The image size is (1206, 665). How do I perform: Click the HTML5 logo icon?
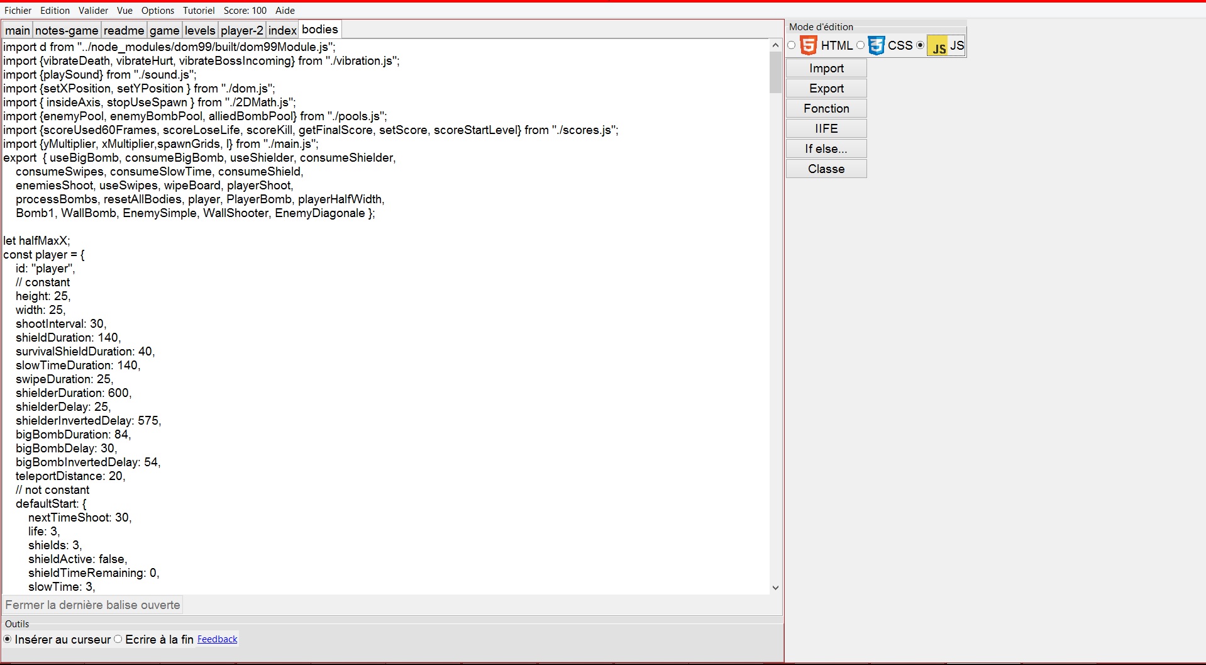point(808,45)
